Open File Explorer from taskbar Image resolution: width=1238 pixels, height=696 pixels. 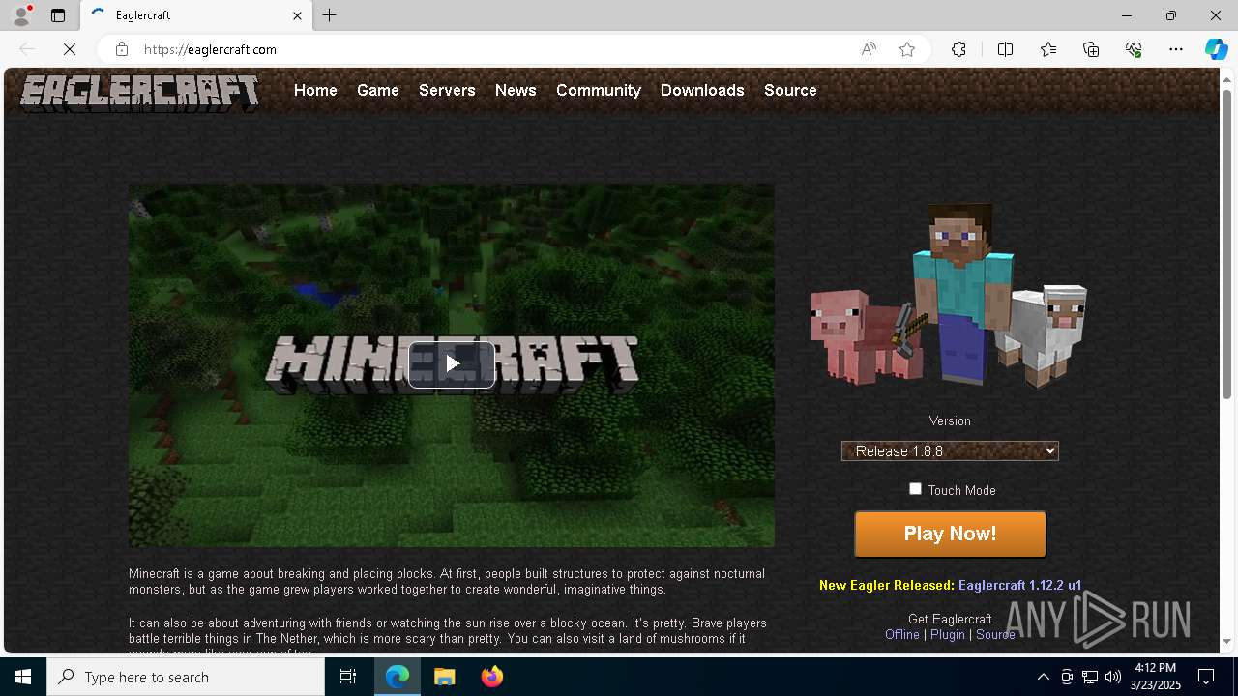coord(445,677)
